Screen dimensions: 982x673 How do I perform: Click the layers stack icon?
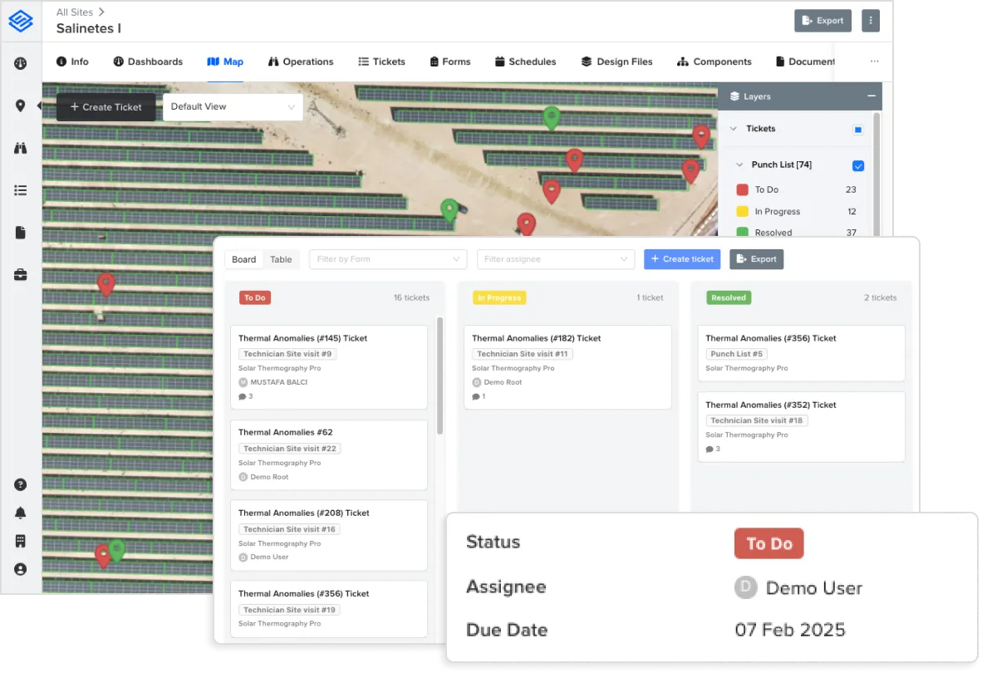pos(734,96)
